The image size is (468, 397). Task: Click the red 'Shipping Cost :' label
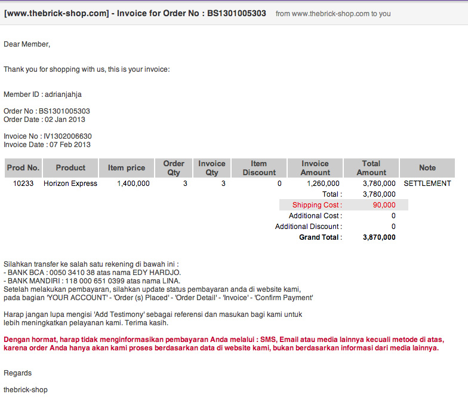[x=318, y=205]
